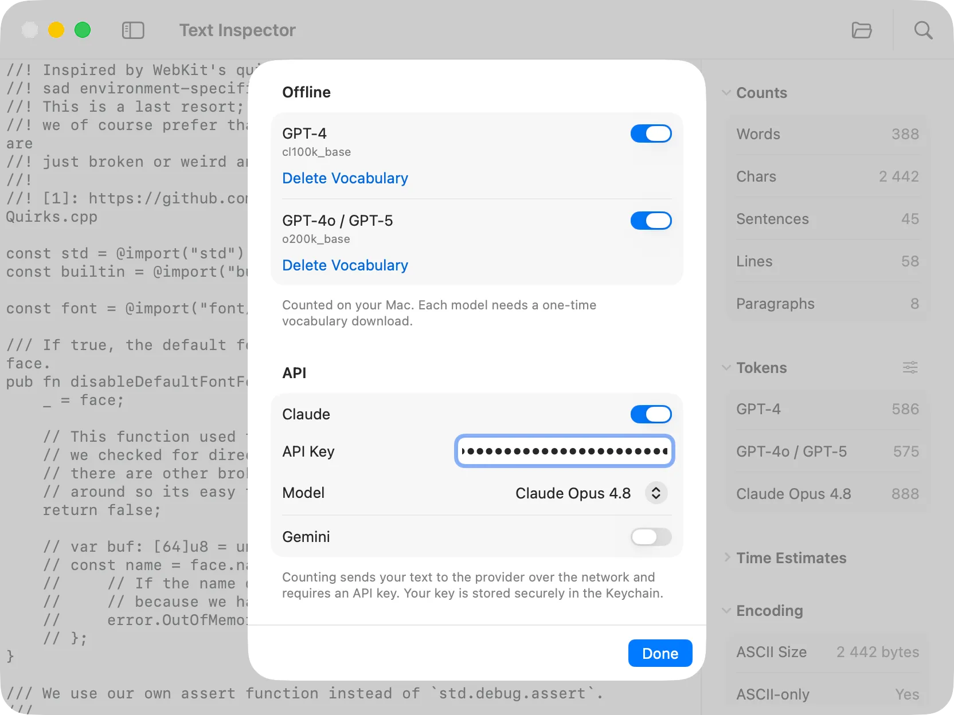Viewport: 954px width, 715px height.
Task: Delete Vocabulary for o200k_base model
Action: [x=345, y=265]
